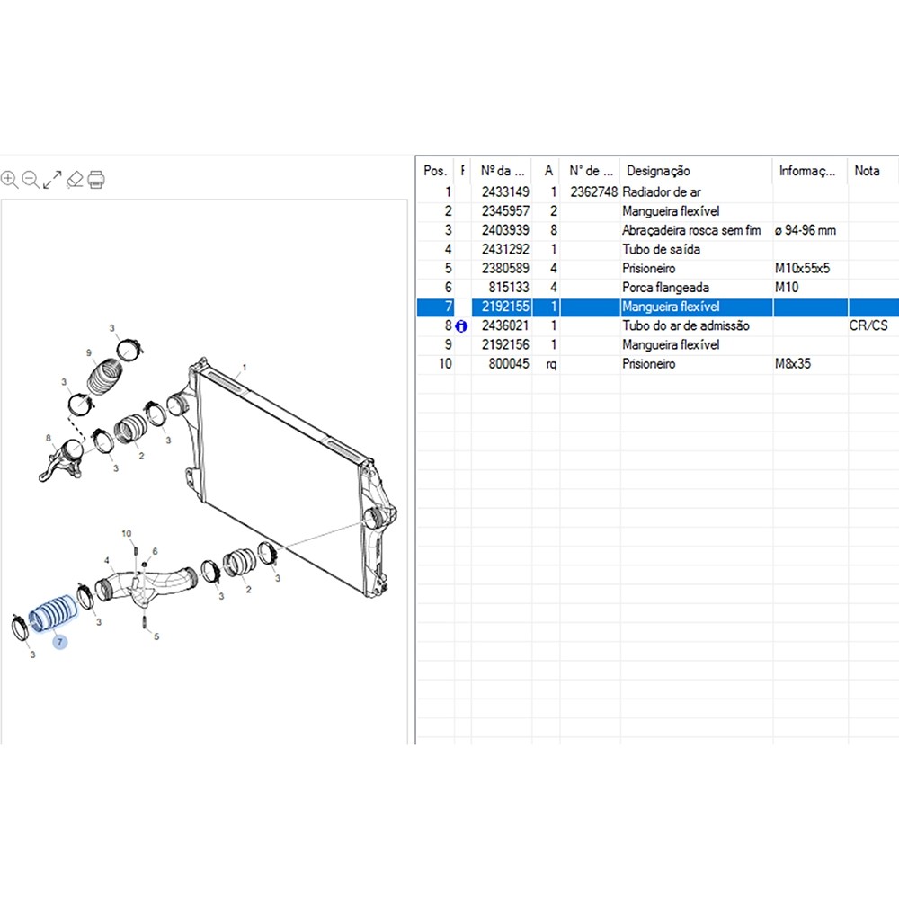Expand diagram with fit-to-view arrows icon
899x899 pixels.
(x=52, y=180)
